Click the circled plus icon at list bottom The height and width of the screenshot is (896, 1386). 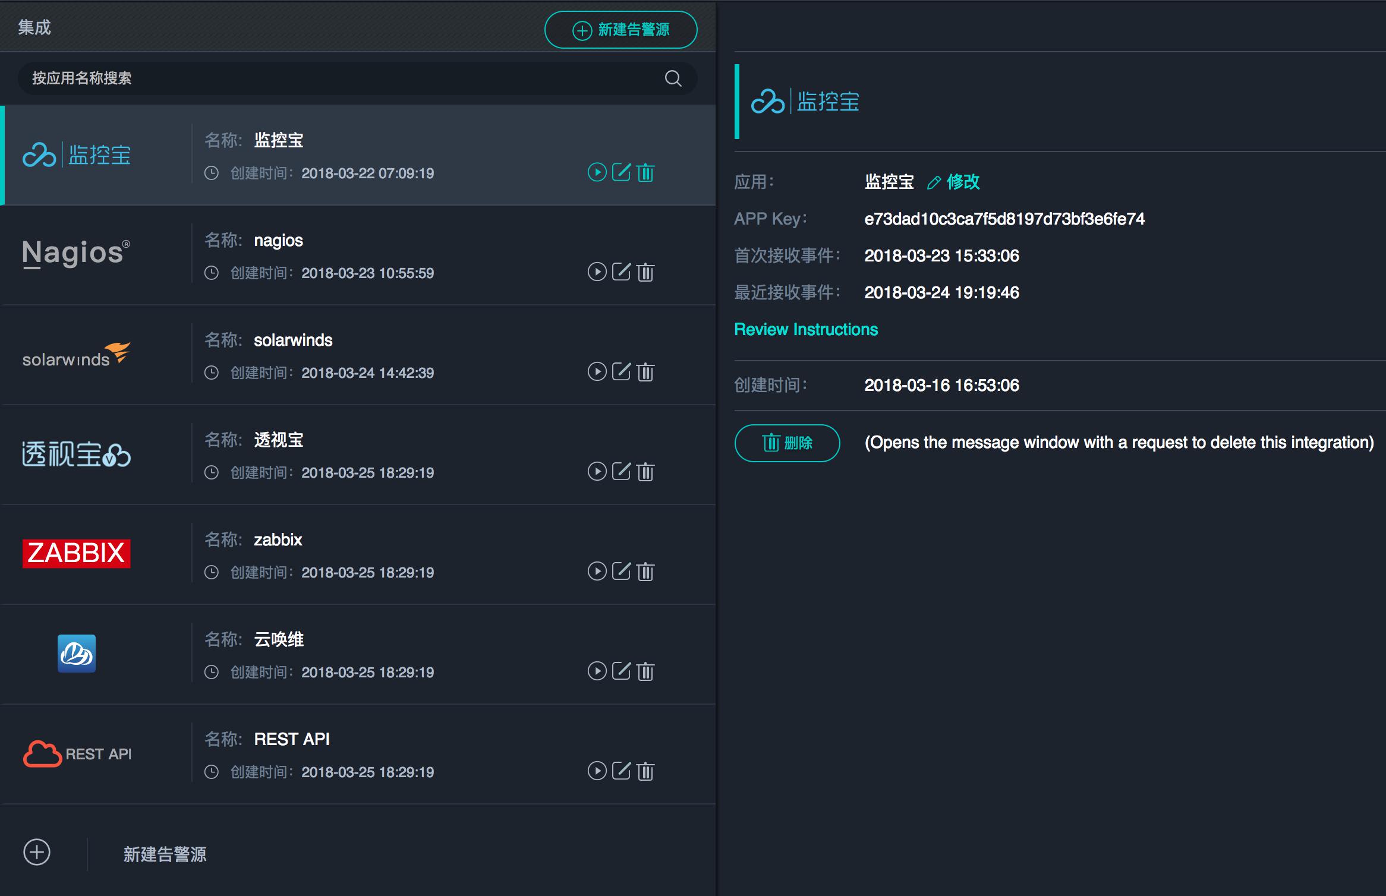[x=37, y=853]
